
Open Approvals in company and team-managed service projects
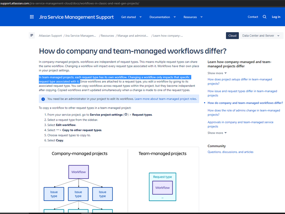240,124
